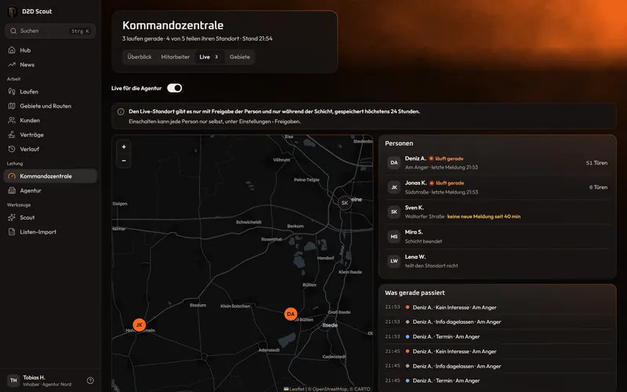
Task: Click the Strg K shortcut badge
Action: [x=81, y=31]
